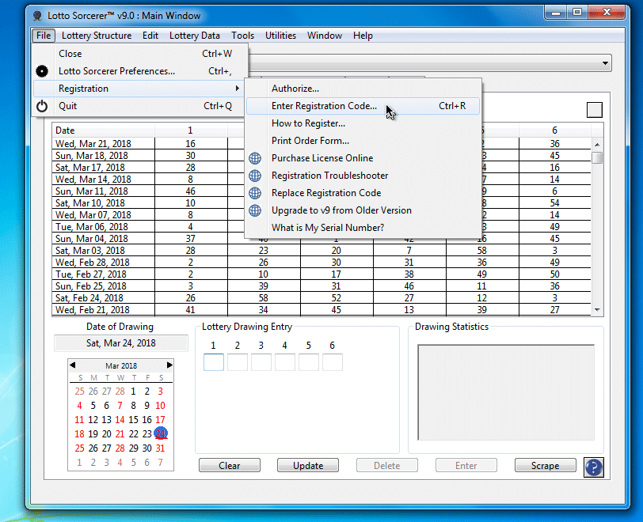Screen dimensions: 643x522
Task: Select Replace Registration Code menu item
Action: click(363, 193)
